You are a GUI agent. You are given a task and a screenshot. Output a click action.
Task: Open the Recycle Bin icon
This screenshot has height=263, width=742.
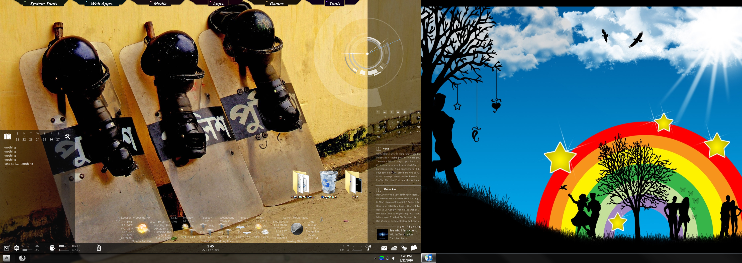pyautogui.click(x=329, y=184)
